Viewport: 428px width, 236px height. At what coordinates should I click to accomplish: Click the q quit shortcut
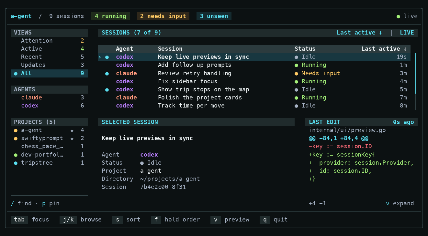(x=274, y=220)
